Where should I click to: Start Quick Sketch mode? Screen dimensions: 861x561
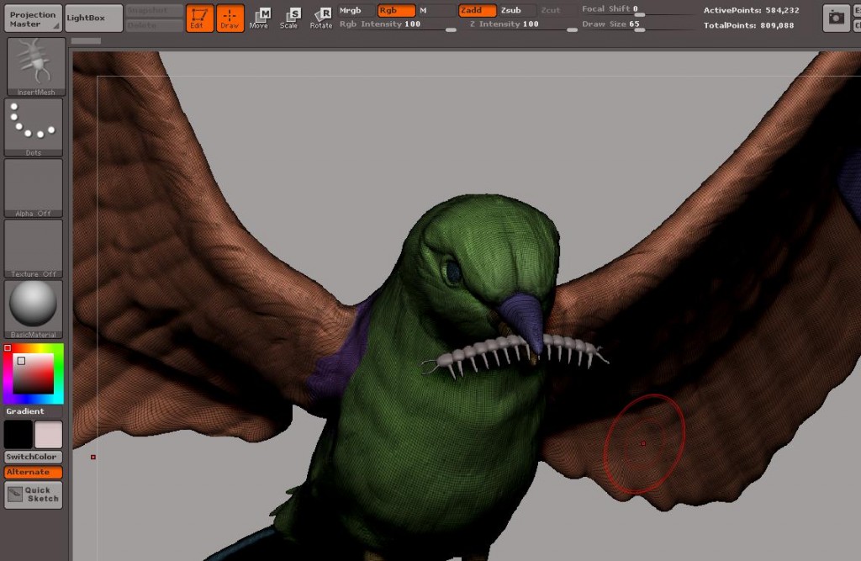click(34, 495)
